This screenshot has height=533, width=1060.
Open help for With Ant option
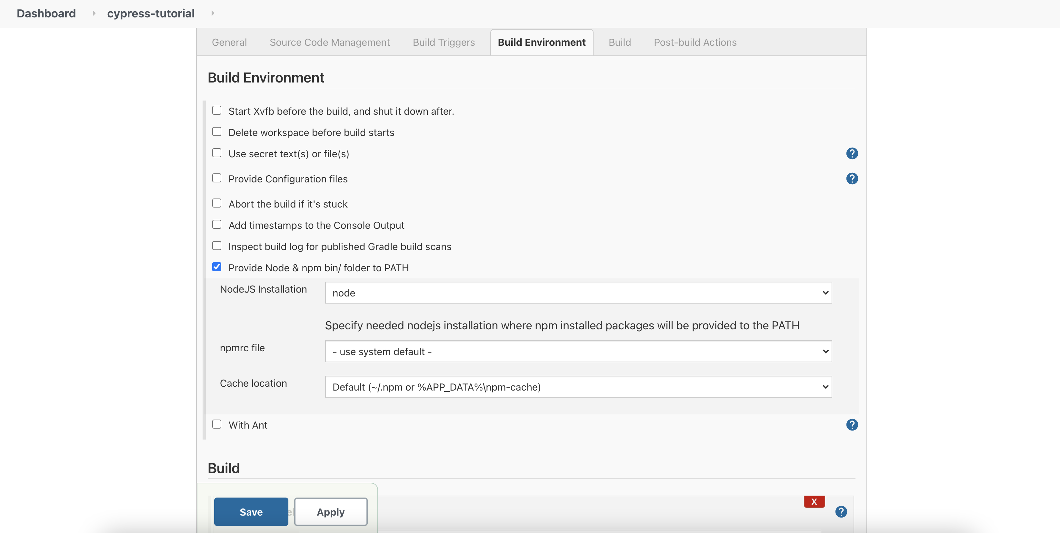pyautogui.click(x=852, y=424)
